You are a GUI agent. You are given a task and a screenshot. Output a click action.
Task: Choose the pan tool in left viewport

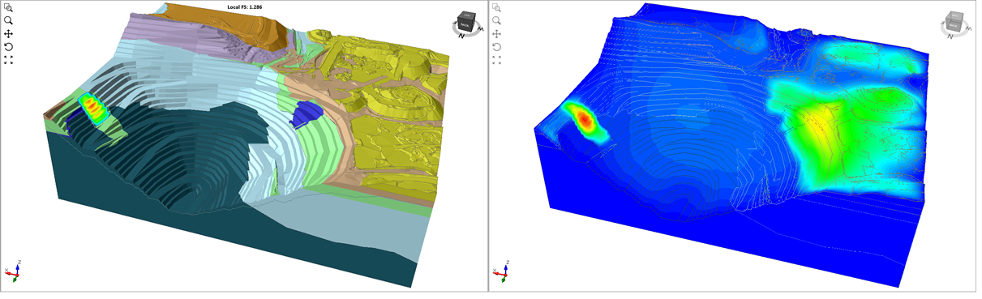coord(9,33)
